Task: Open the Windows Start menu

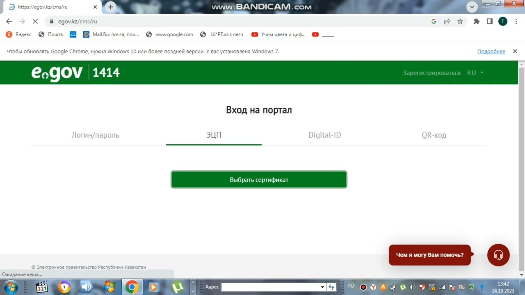Action: coord(10,287)
